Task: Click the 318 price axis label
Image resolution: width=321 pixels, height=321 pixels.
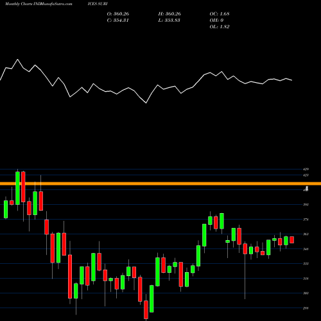Action: coord(306,279)
